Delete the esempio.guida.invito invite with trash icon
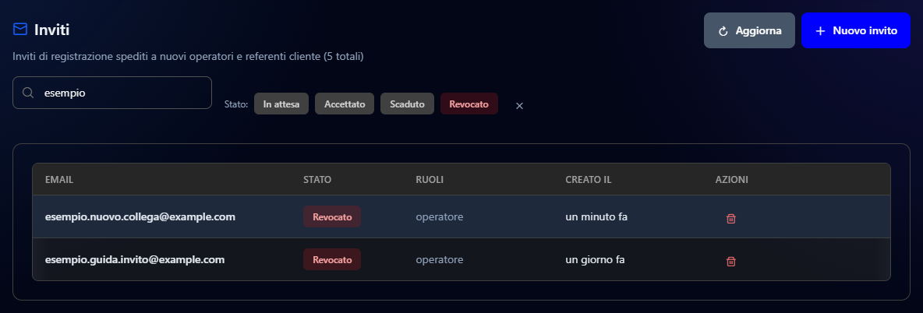This screenshot has width=923, height=313. 730,262
